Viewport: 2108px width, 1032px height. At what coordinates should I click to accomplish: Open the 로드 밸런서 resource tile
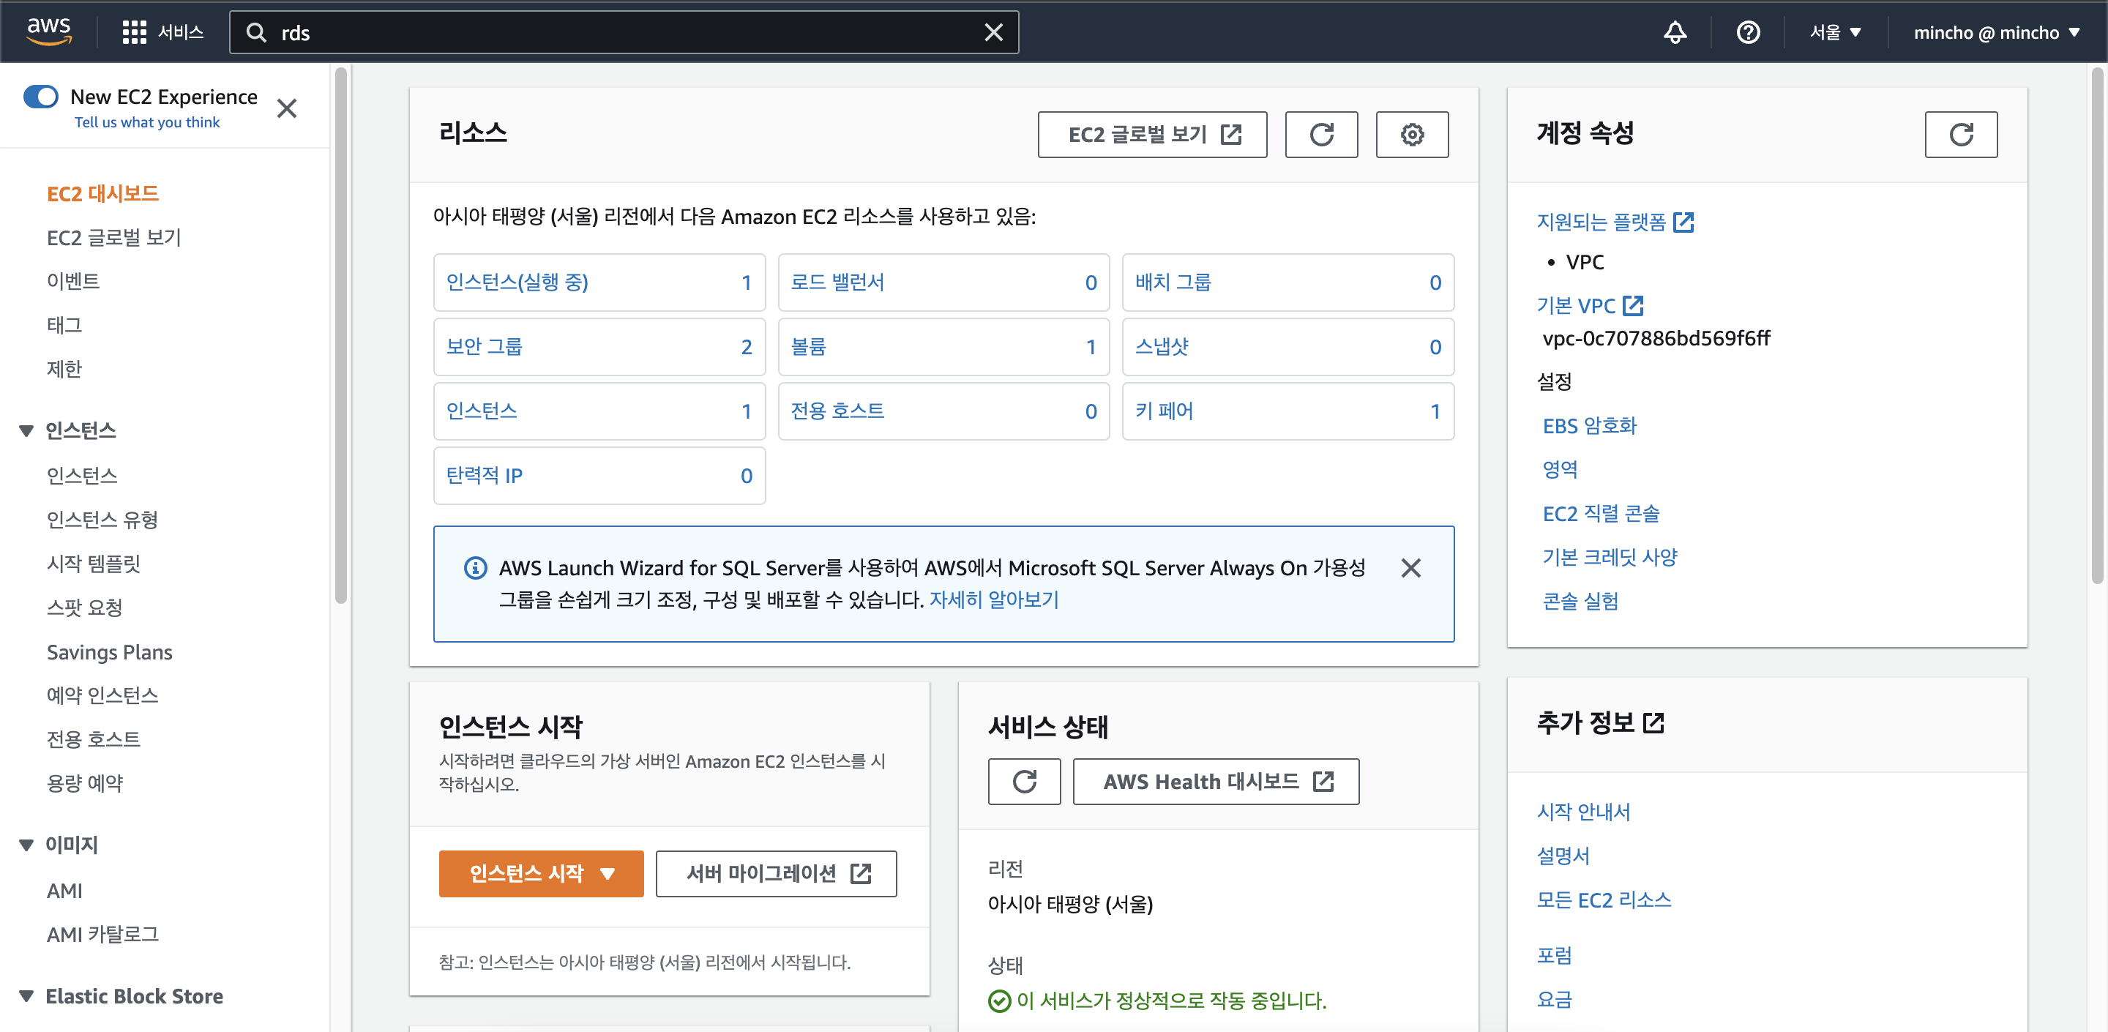pyautogui.click(x=943, y=283)
